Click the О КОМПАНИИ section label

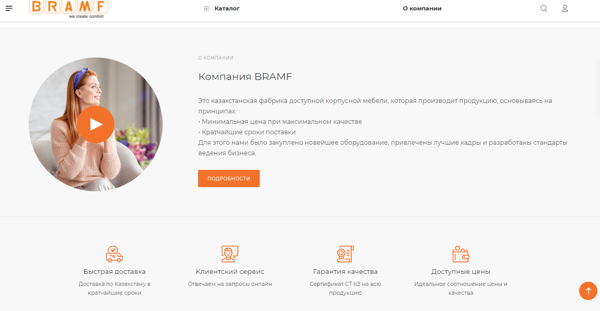[216, 58]
